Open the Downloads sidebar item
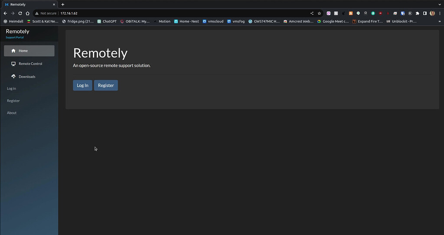The width and height of the screenshot is (444, 235). pos(29,76)
